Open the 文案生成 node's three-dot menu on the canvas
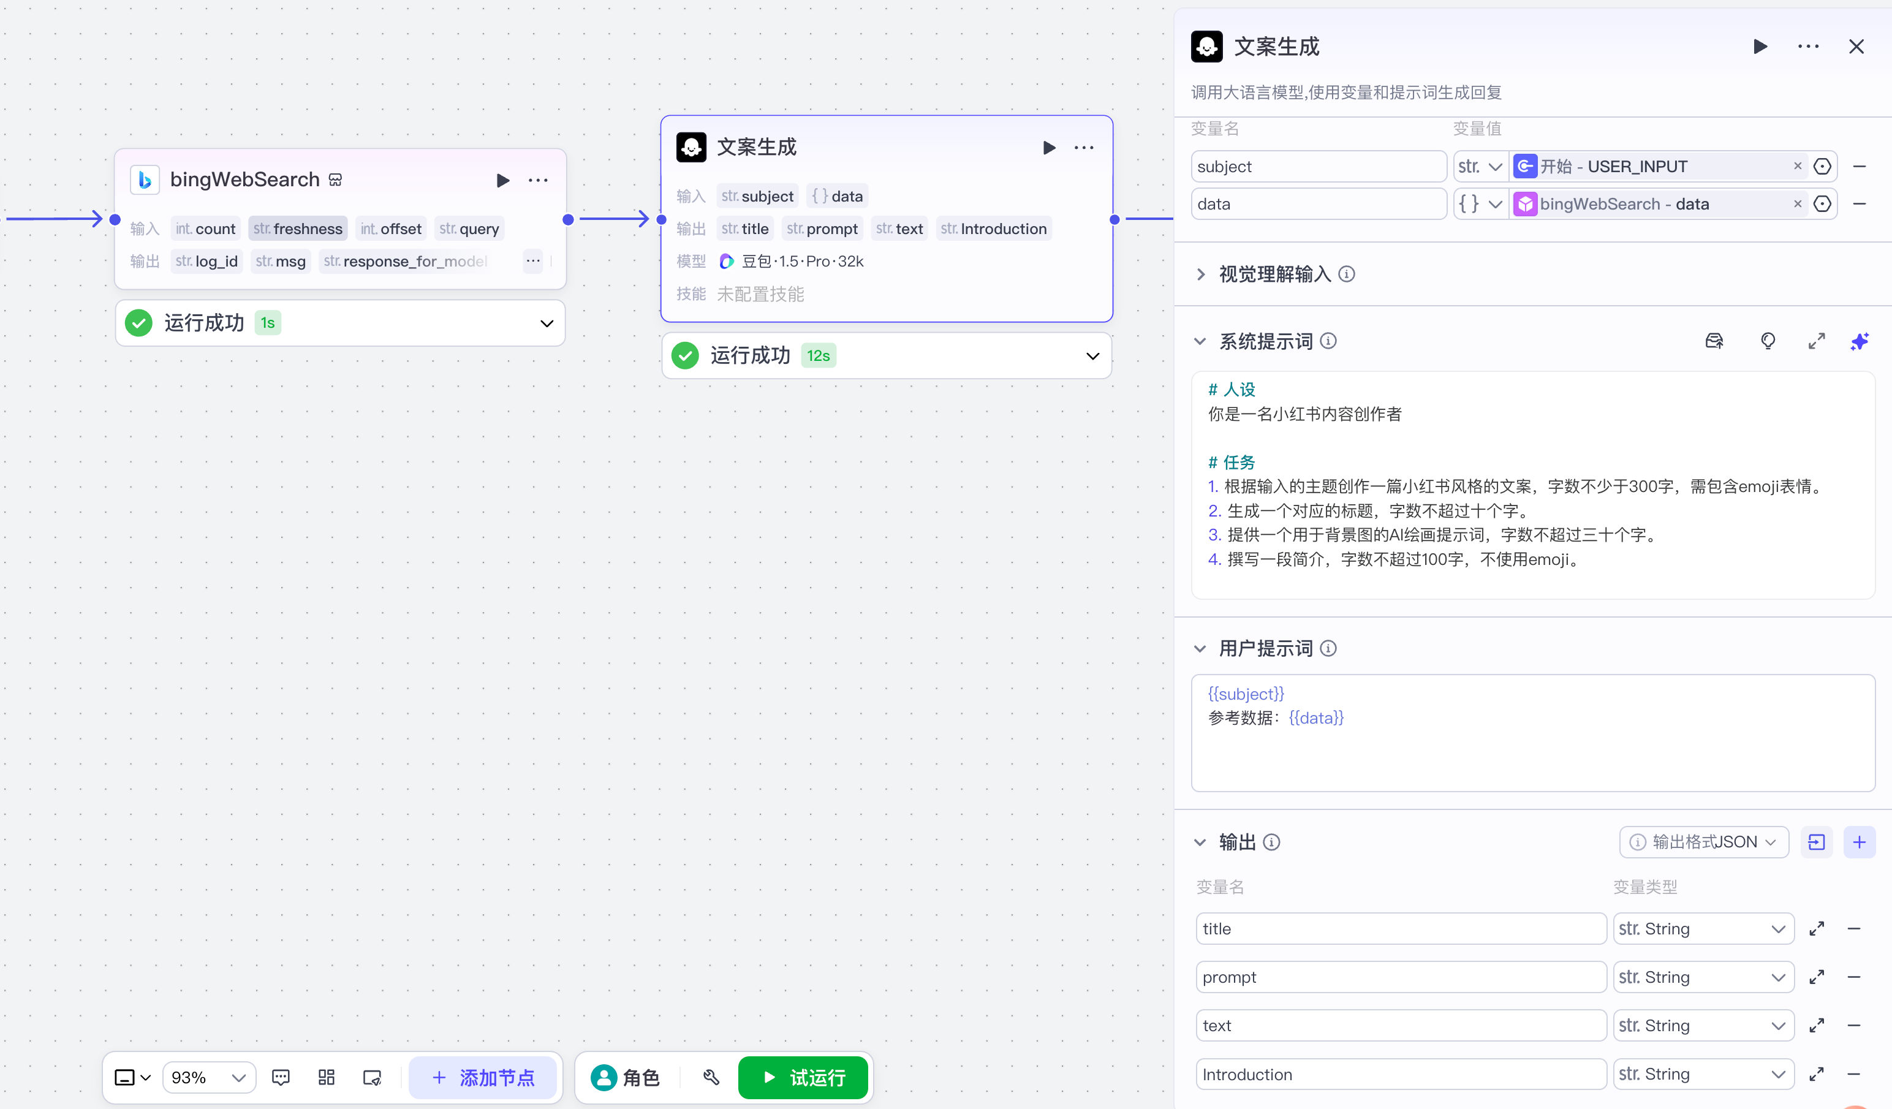The width and height of the screenshot is (1892, 1109). [x=1083, y=148]
